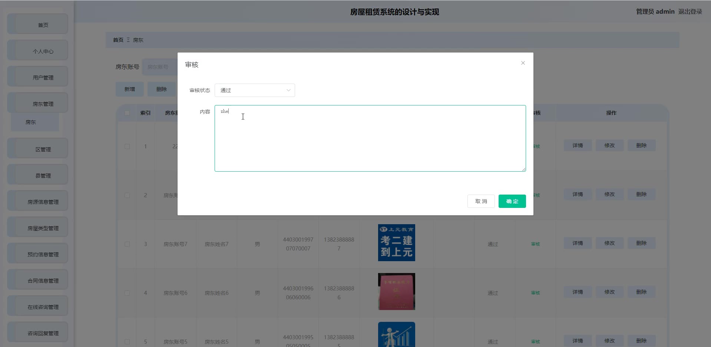Open 个人中心 in the sidebar
711x347 pixels.
click(38, 51)
